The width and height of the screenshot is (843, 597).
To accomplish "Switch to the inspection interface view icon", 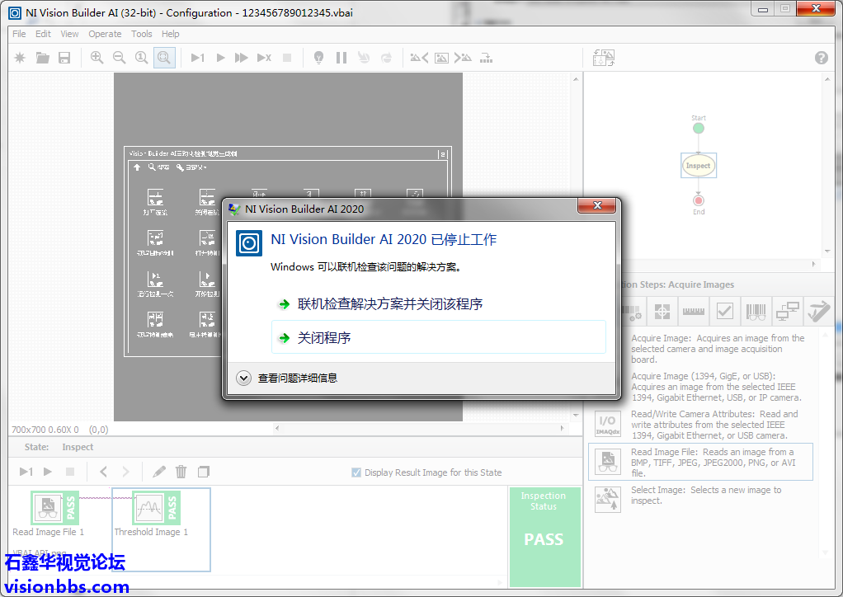I will tap(604, 58).
